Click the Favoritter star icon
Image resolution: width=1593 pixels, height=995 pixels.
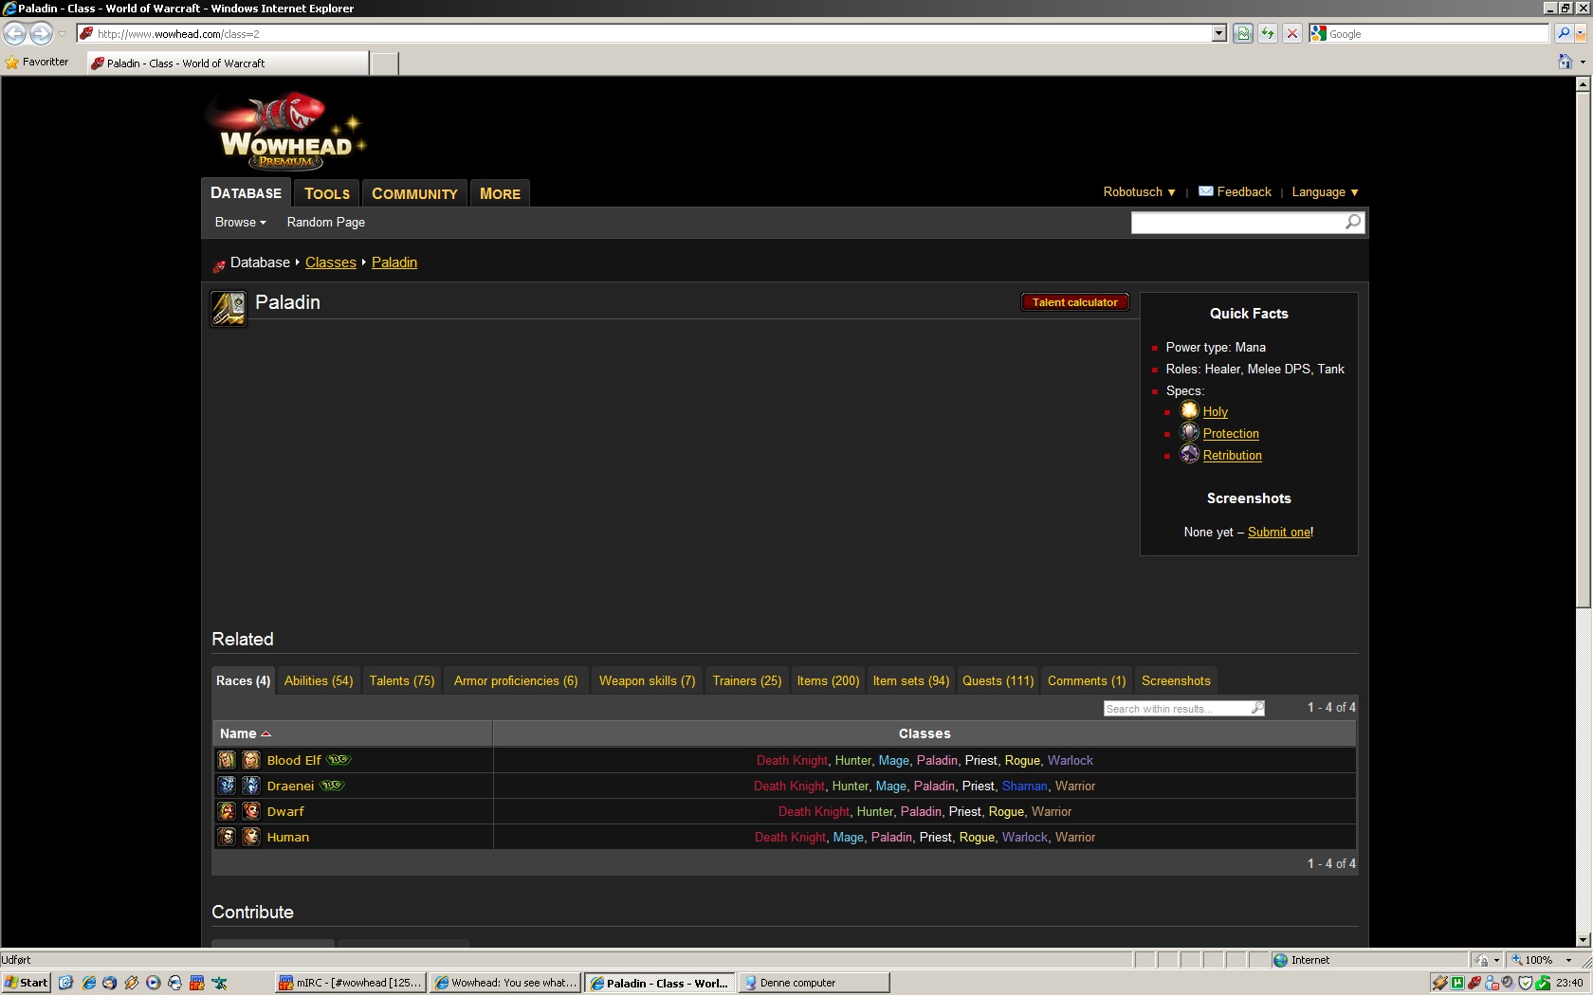(12, 63)
